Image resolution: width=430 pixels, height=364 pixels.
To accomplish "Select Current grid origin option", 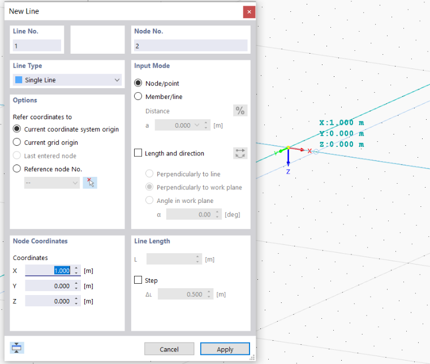I will click(x=17, y=142).
